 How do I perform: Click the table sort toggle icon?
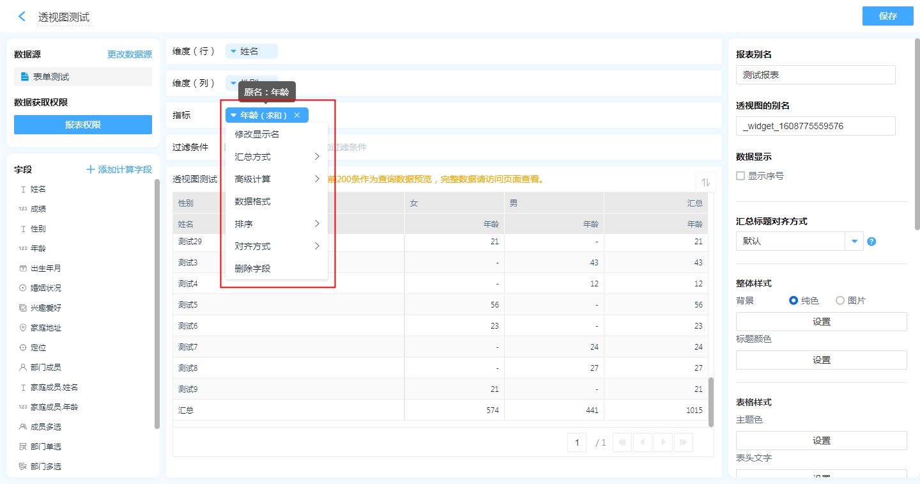click(x=705, y=182)
